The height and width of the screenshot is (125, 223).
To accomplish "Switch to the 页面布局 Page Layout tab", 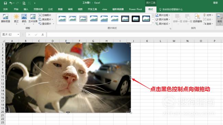I will pos(38,9).
